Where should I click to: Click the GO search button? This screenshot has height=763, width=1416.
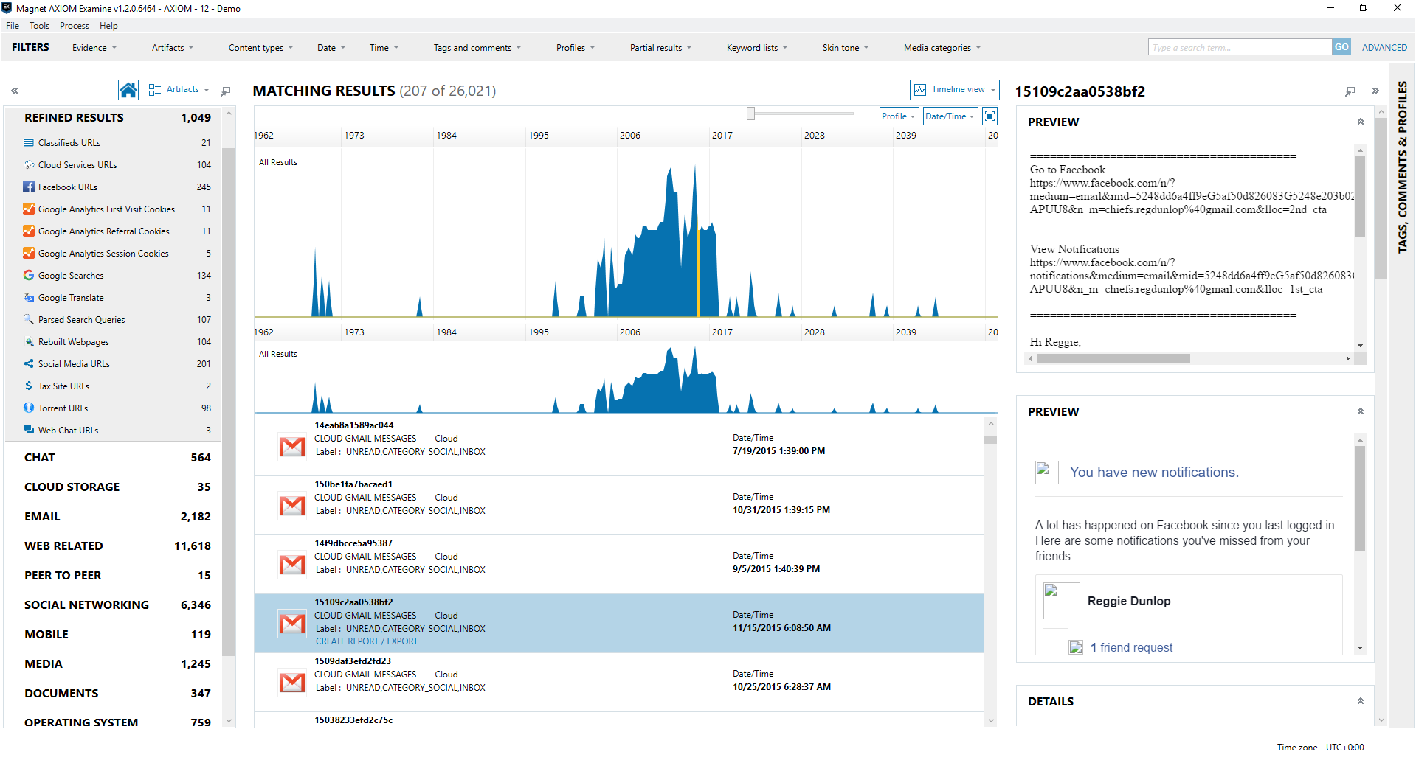pos(1341,47)
